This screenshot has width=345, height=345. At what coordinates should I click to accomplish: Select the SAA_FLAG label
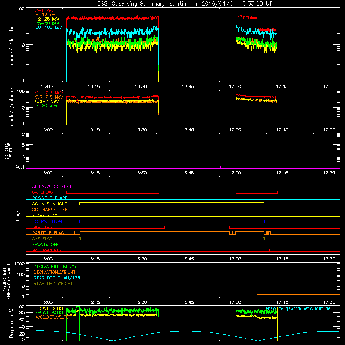point(42,227)
